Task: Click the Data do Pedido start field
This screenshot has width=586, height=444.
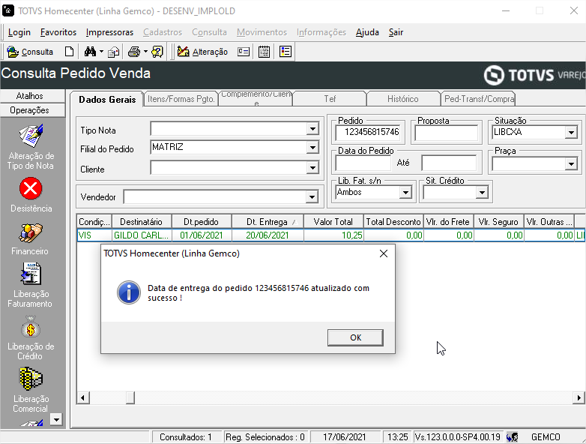Action: point(363,163)
